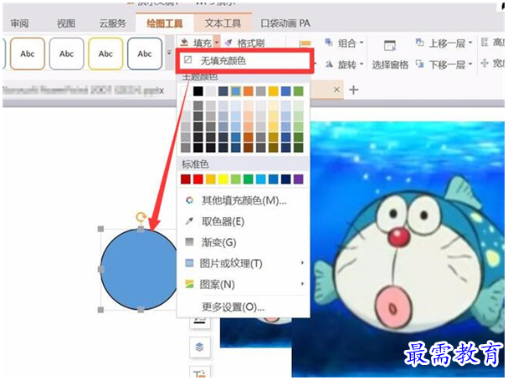Open the 云服务 tab
Screen dimensions: 508x380
click(x=112, y=23)
